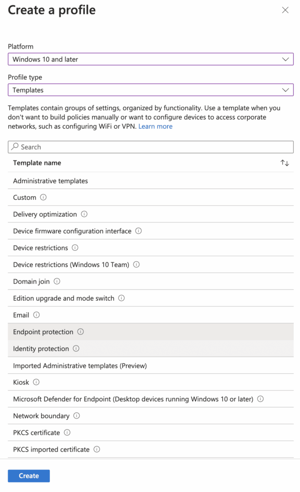Click the info icon beside PKCS certificate
Screen dimensions: 300x492
(68, 433)
